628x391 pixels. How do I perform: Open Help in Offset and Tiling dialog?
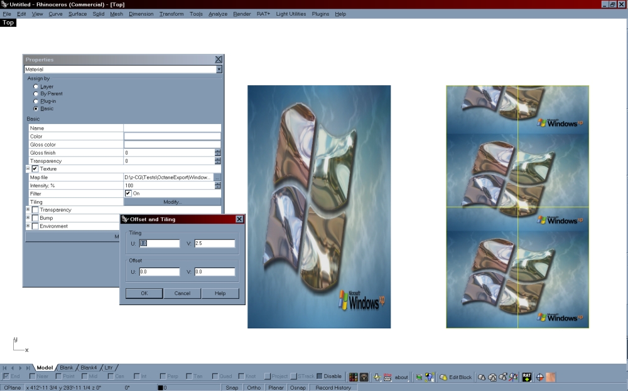[220, 293]
